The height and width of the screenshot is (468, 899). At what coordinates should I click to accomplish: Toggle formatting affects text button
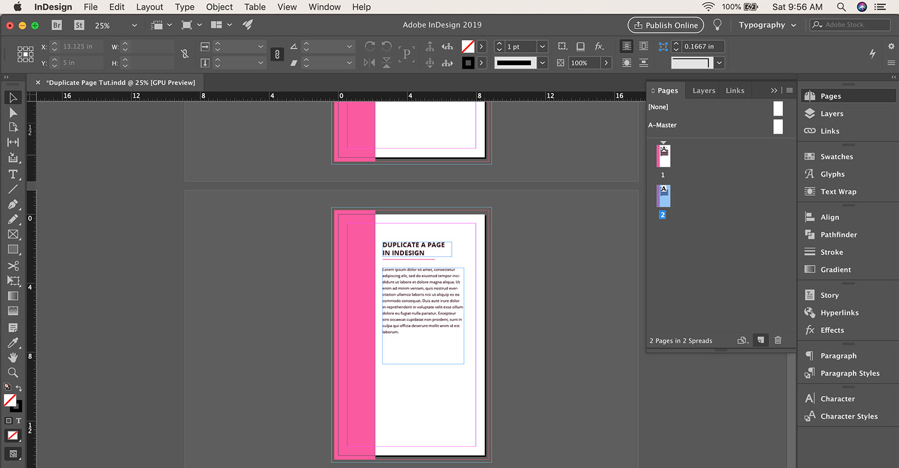click(x=19, y=420)
